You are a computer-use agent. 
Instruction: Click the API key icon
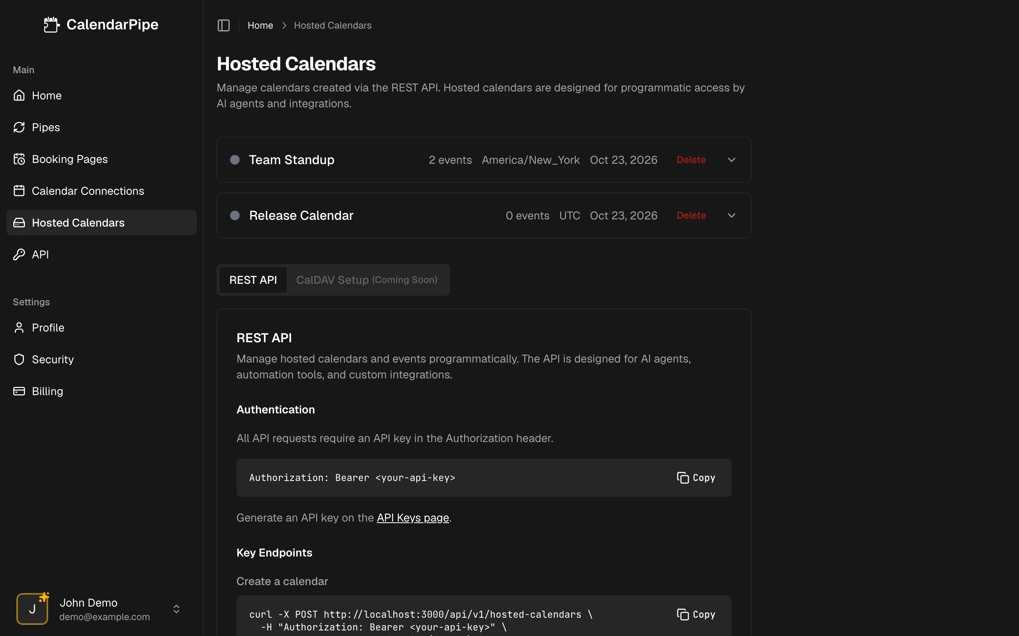[x=19, y=254]
